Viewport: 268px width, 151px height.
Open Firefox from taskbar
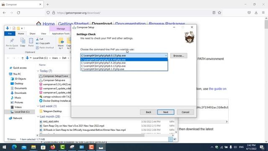tap(53, 147)
